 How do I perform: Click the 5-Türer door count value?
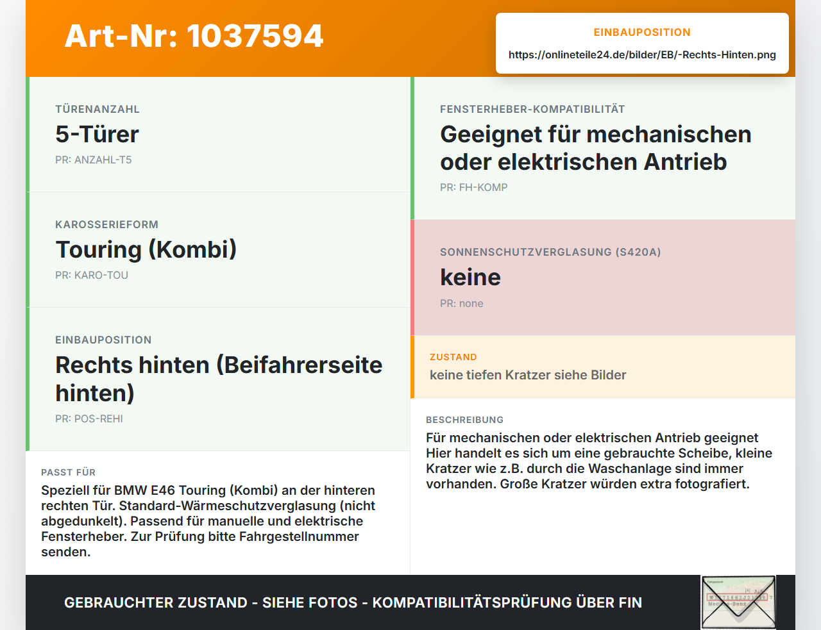click(x=97, y=135)
